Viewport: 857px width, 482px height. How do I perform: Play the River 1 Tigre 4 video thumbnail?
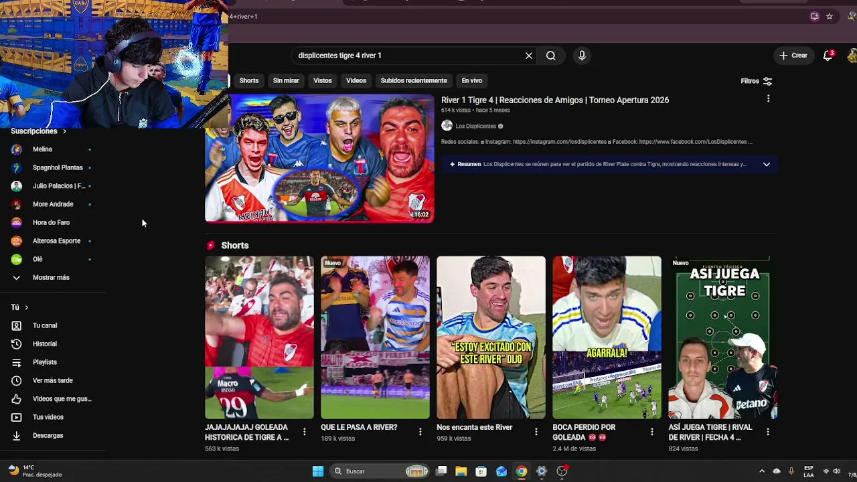pos(319,158)
